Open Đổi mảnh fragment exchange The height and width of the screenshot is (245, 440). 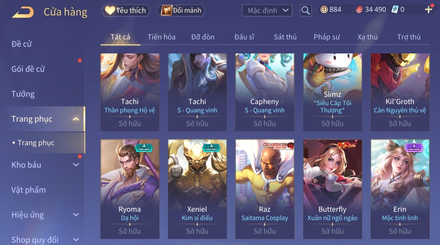pyautogui.click(x=181, y=11)
